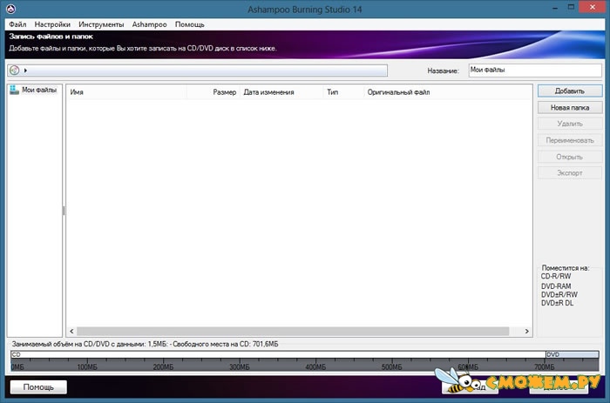Screen dimensions: 610x403
Task: Click the CD-R/RW text label
Action: (x=556, y=276)
